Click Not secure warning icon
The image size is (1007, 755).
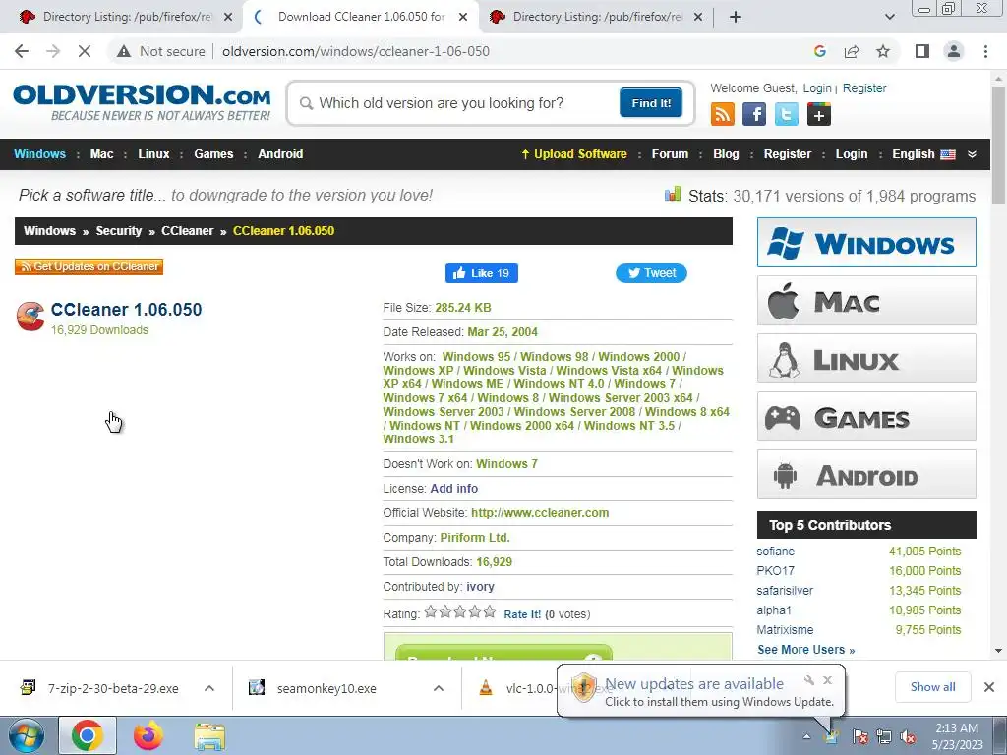(x=123, y=51)
